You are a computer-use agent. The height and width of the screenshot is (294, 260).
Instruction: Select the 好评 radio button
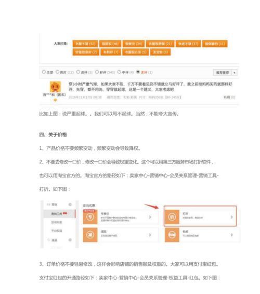[97, 72]
